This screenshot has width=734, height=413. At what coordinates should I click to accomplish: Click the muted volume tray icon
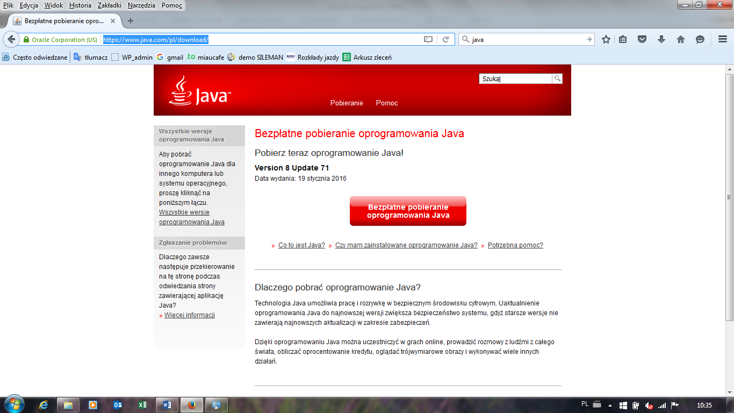(649, 405)
